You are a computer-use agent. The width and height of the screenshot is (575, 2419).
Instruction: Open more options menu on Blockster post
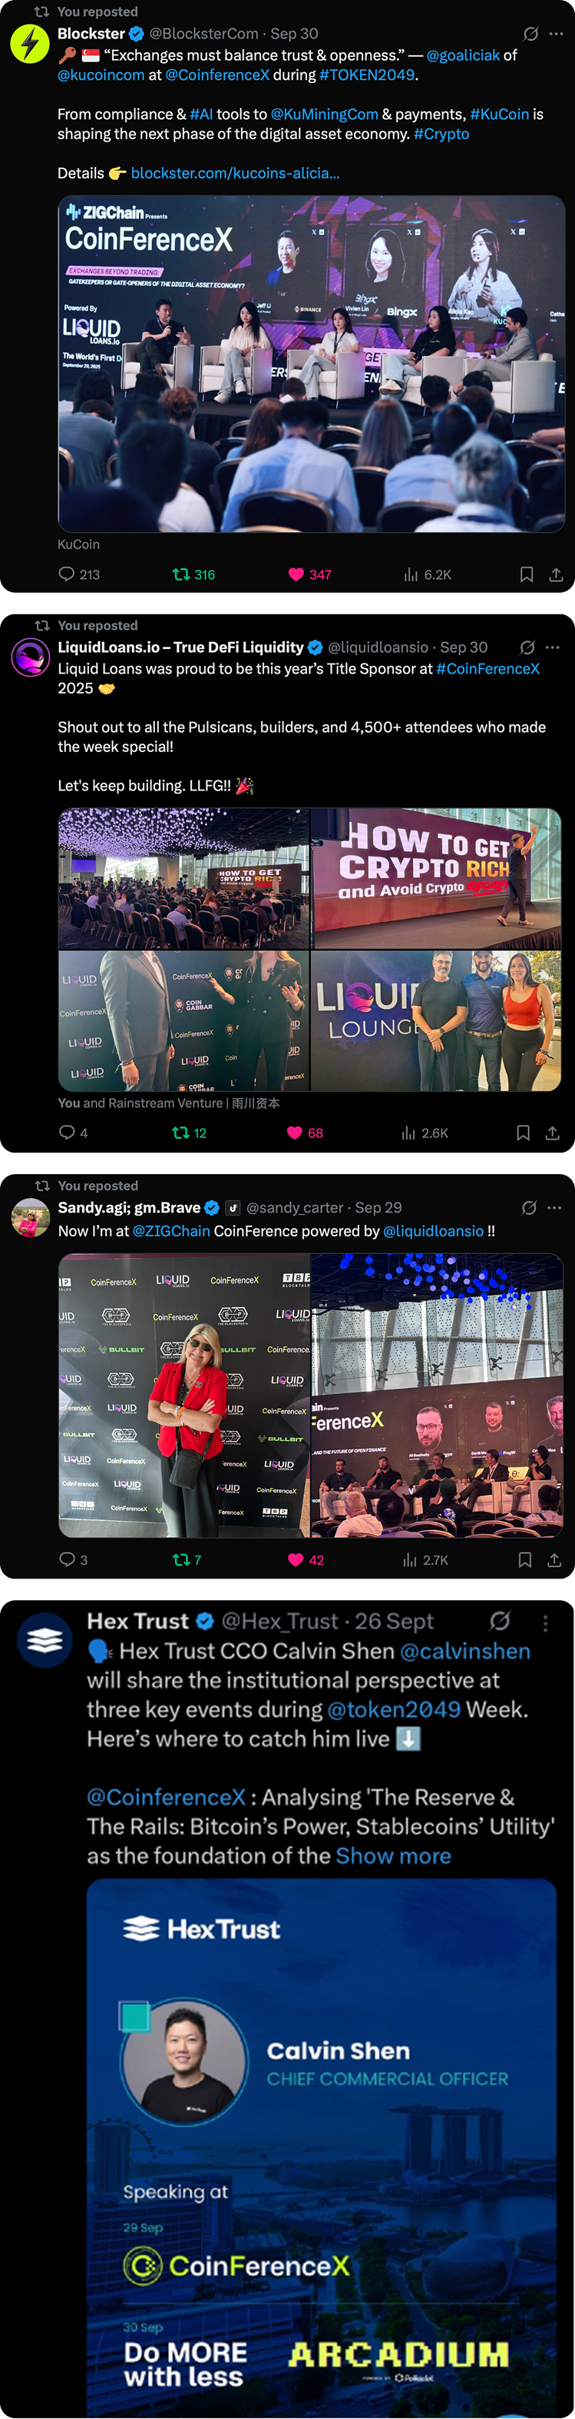tap(555, 34)
